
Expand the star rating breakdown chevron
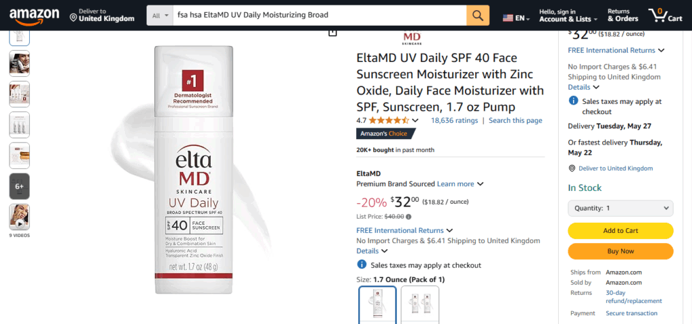click(x=415, y=121)
